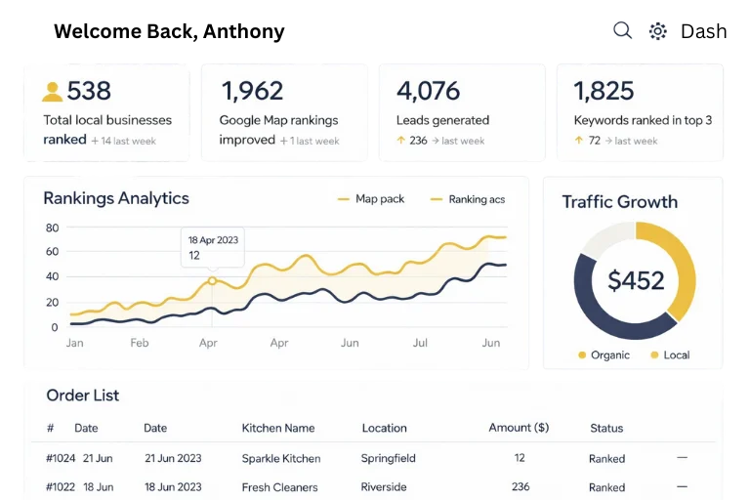Click the dash icon in Fresh Cleaners row
Image resolution: width=750 pixels, height=500 pixels.
coord(682,486)
